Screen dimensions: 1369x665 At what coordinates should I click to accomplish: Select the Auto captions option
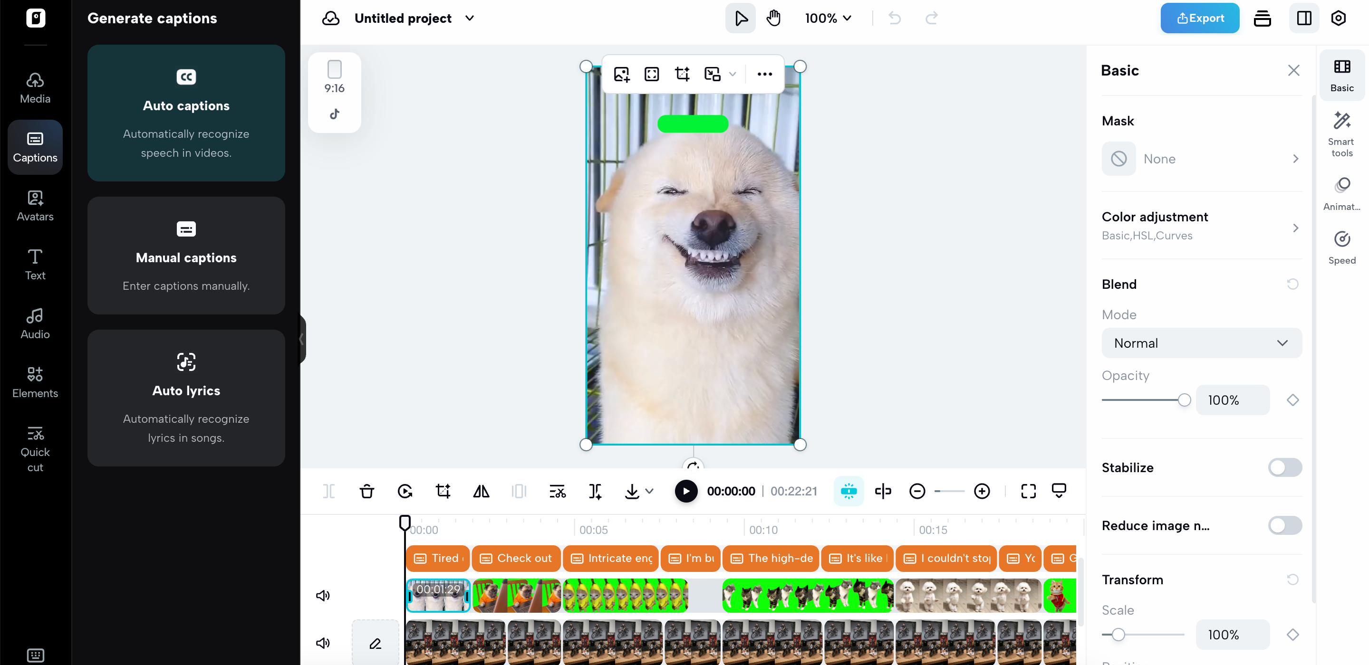(x=186, y=113)
